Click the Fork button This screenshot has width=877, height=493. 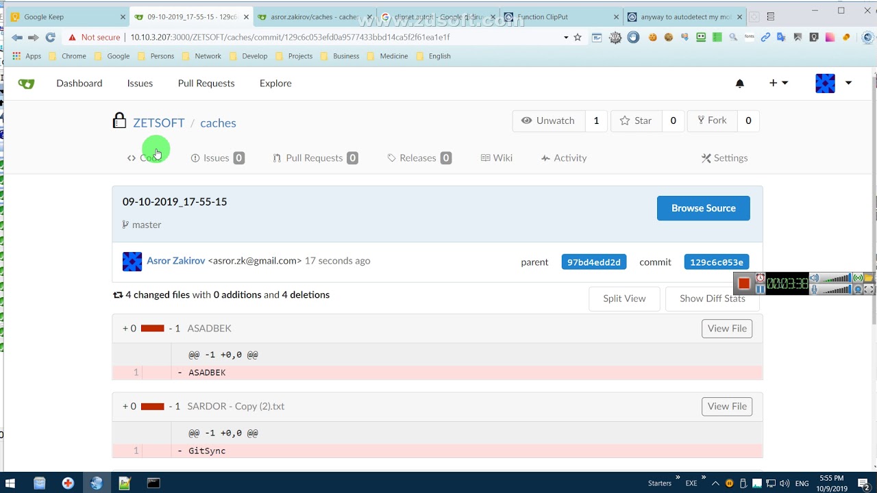713,121
